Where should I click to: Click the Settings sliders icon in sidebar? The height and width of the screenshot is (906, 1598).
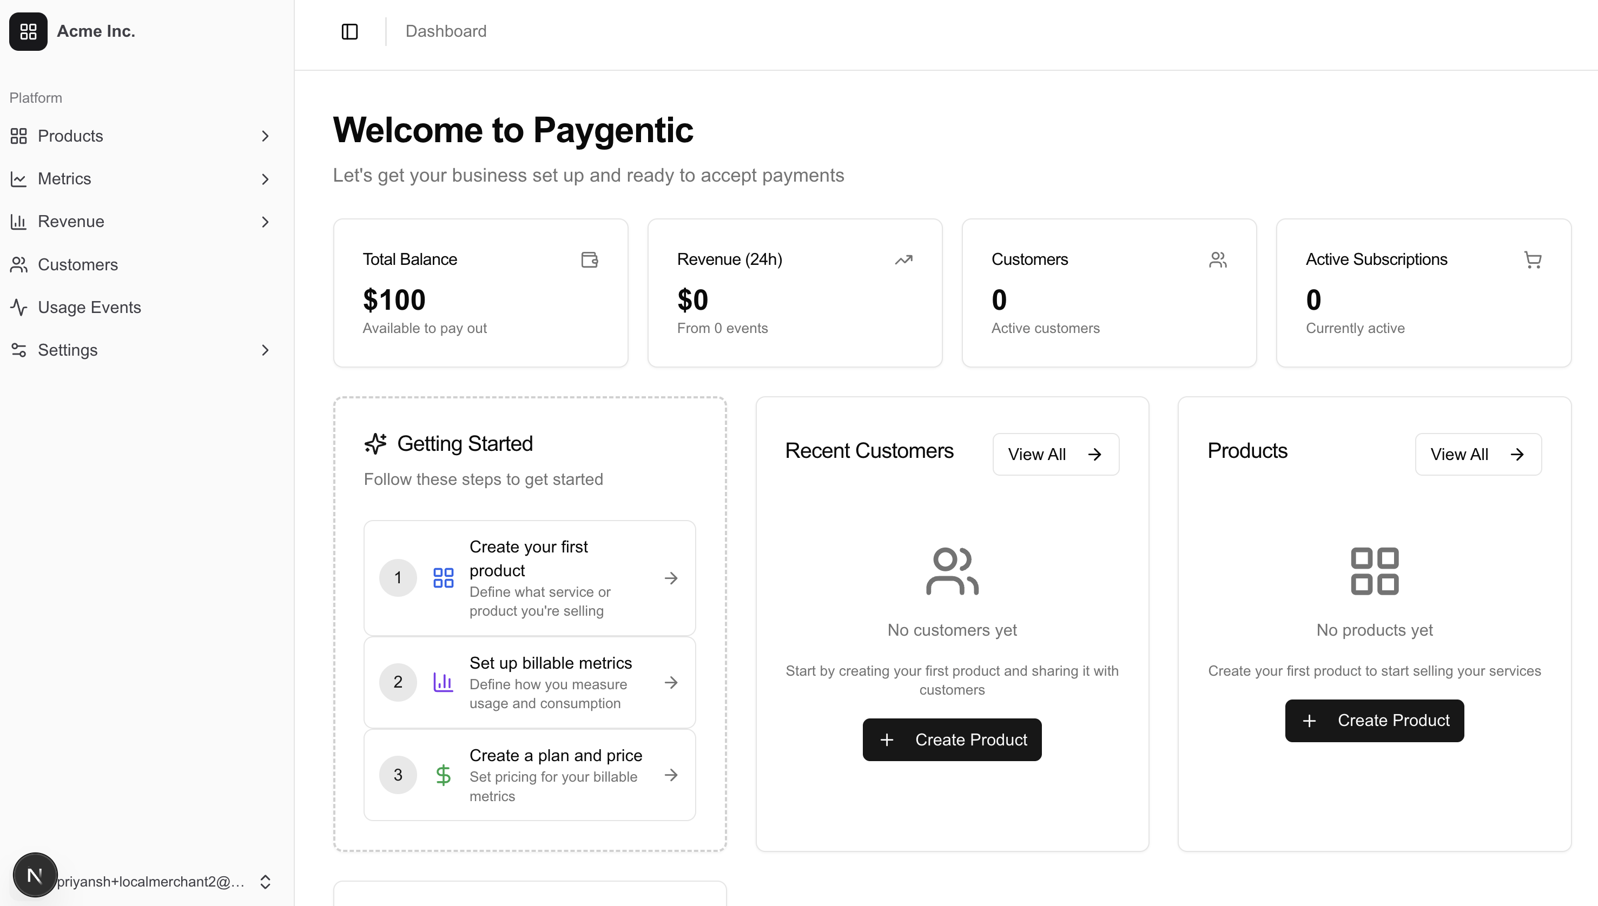[19, 350]
